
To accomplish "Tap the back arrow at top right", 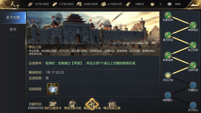I will pos(194,4).
